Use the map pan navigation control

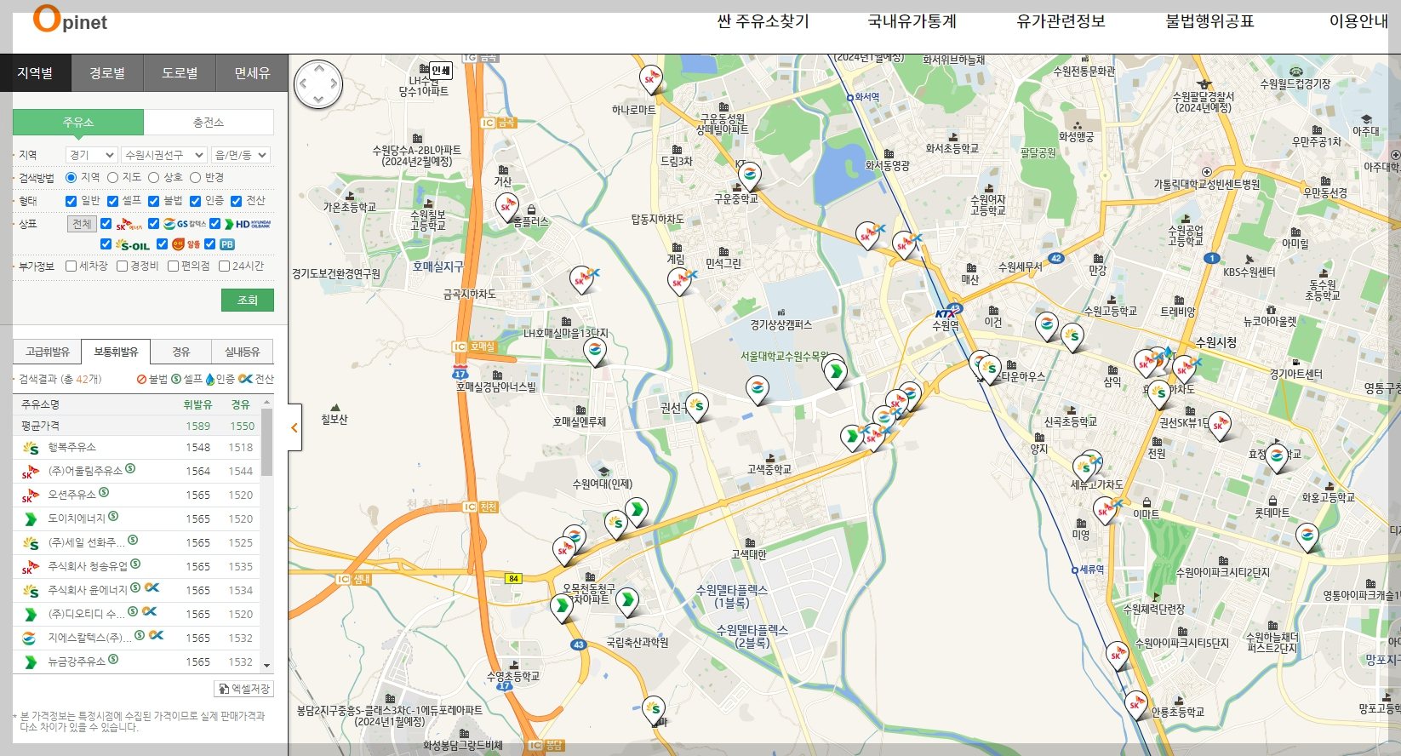point(318,84)
